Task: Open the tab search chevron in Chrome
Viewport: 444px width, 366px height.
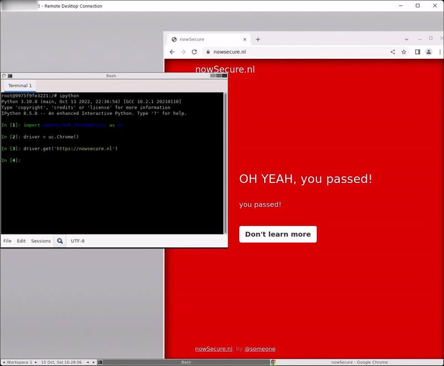Action: point(406,39)
